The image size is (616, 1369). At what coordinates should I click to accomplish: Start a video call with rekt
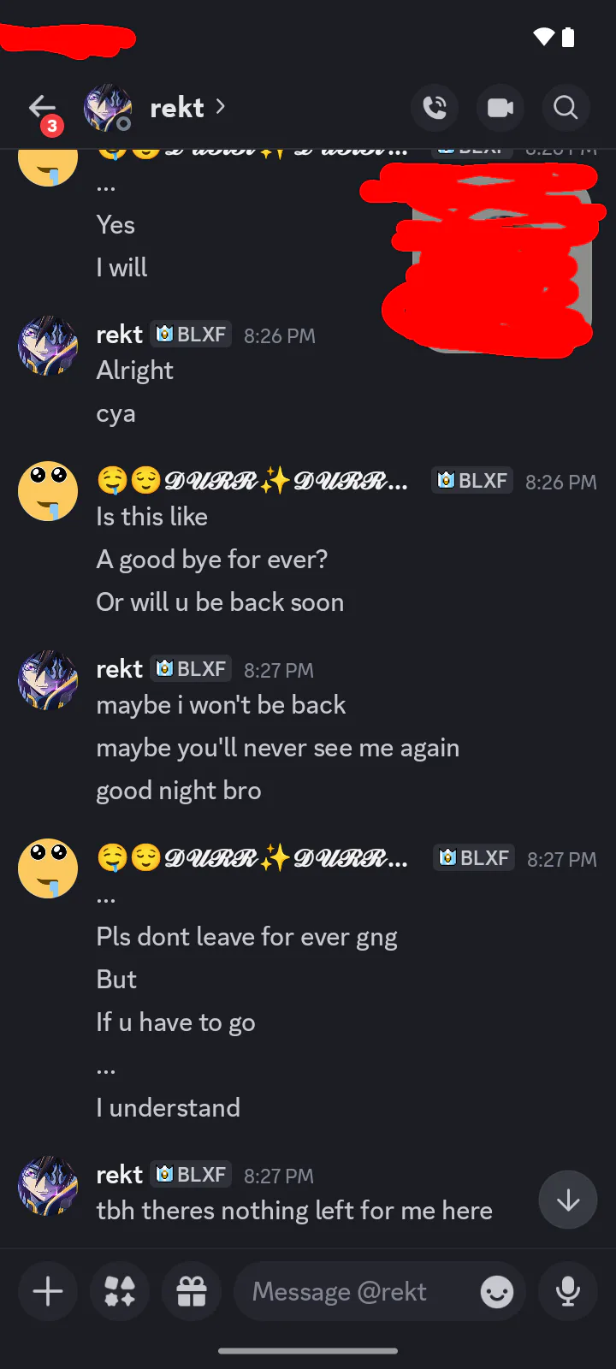coord(500,108)
